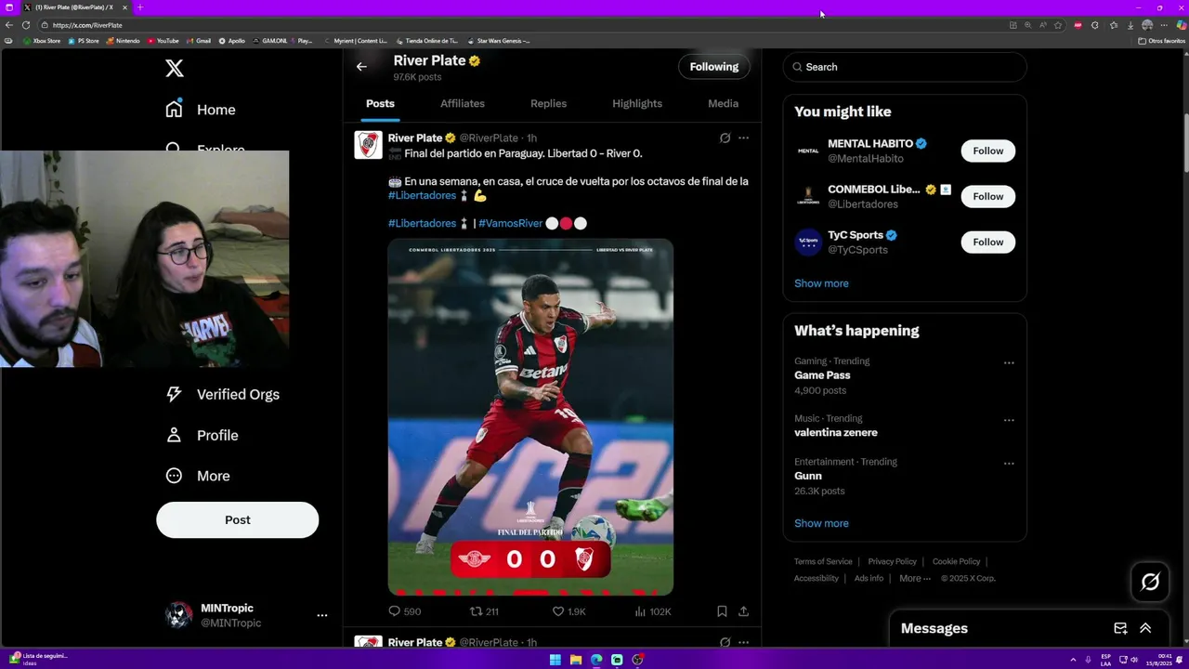Screen dimensions: 1189x669
Task: Click the X Search field
Action: coord(905,67)
